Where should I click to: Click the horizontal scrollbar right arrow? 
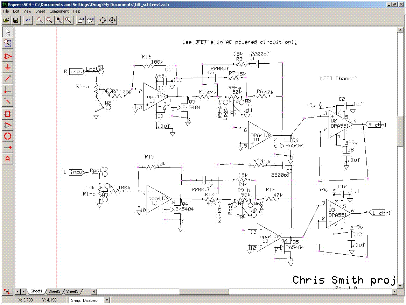pos(394,292)
